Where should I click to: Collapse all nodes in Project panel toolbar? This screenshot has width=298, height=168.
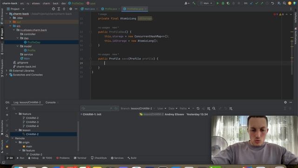[64, 9]
